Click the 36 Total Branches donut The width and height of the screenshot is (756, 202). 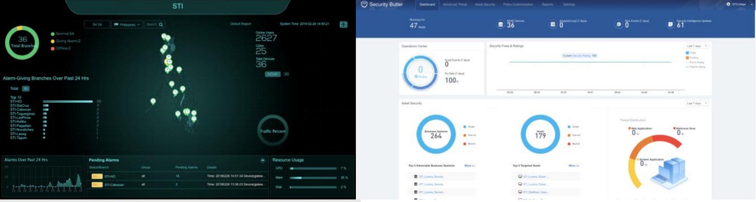click(x=22, y=43)
